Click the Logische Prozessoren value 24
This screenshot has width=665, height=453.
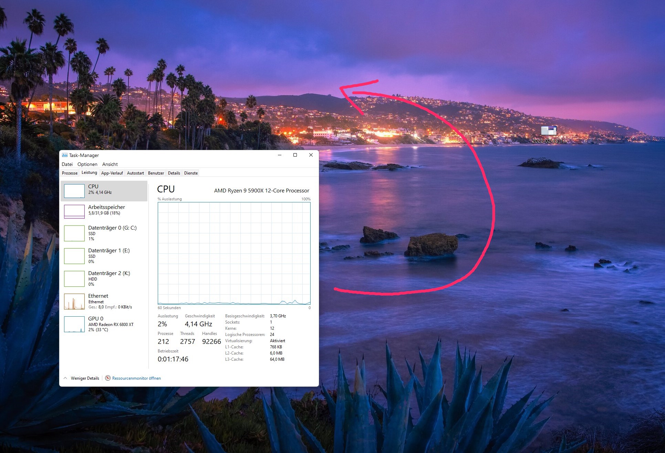click(x=272, y=335)
